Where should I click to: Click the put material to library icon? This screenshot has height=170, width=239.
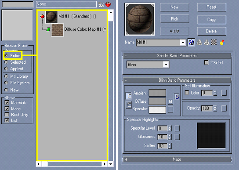206,42
